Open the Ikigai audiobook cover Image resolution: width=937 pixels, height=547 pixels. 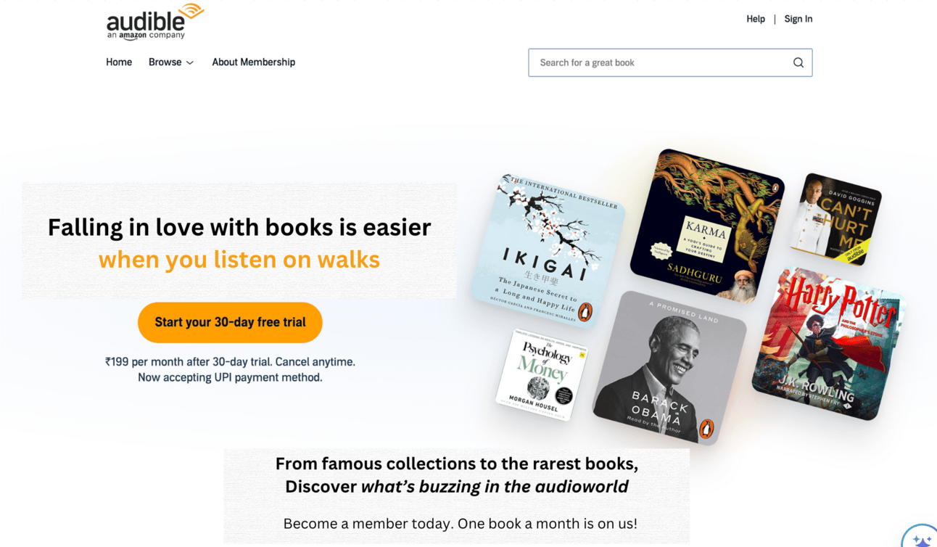click(548, 250)
